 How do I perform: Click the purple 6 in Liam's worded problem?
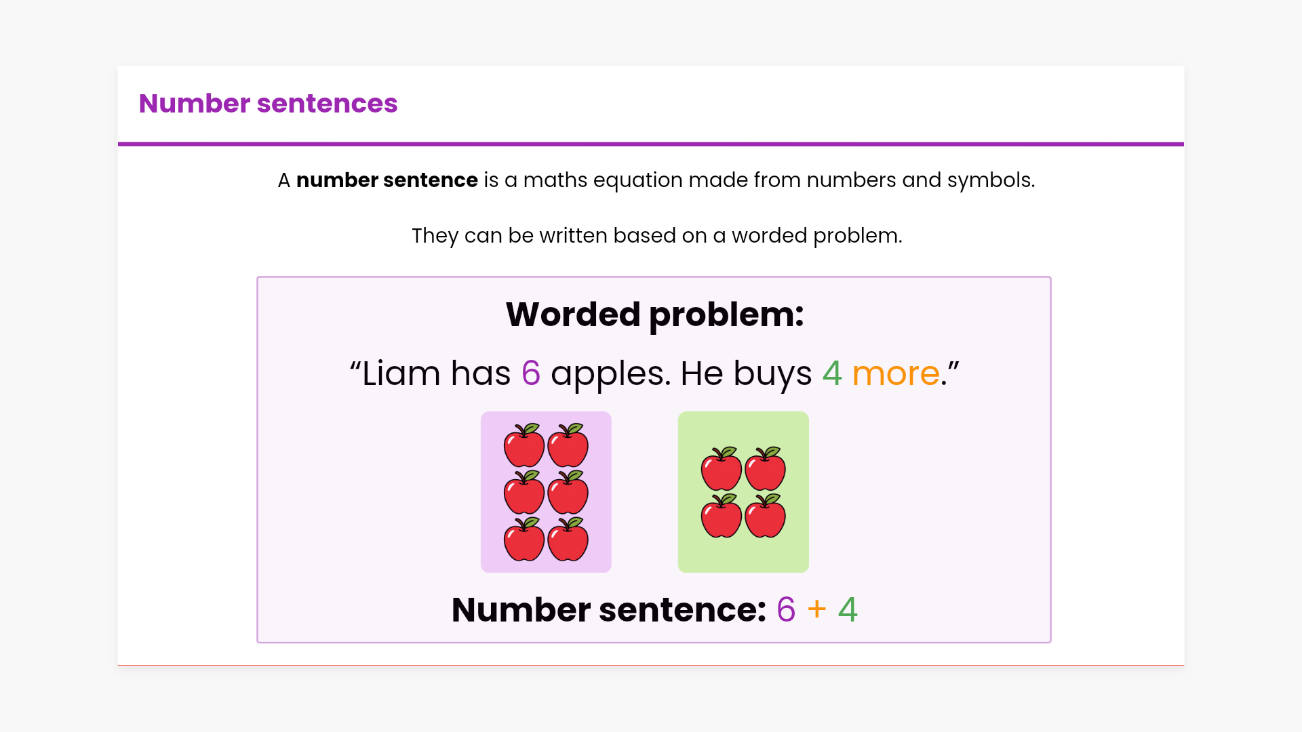[531, 373]
